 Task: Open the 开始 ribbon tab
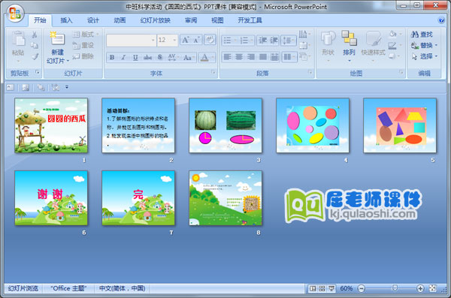(x=40, y=20)
